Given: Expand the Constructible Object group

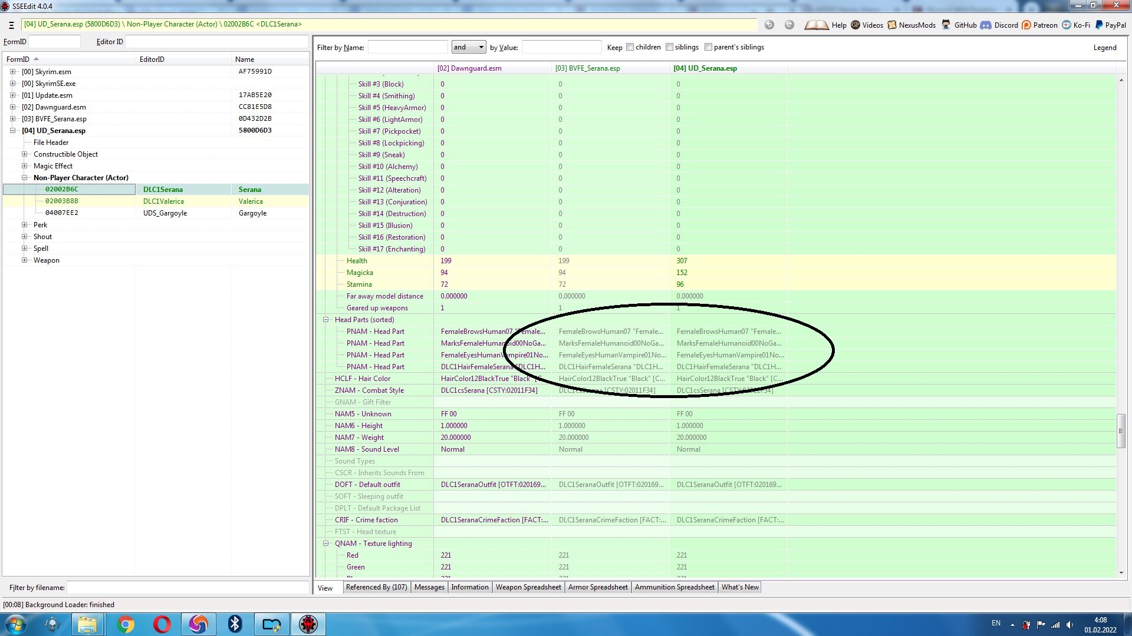Looking at the screenshot, I should point(24,154).
